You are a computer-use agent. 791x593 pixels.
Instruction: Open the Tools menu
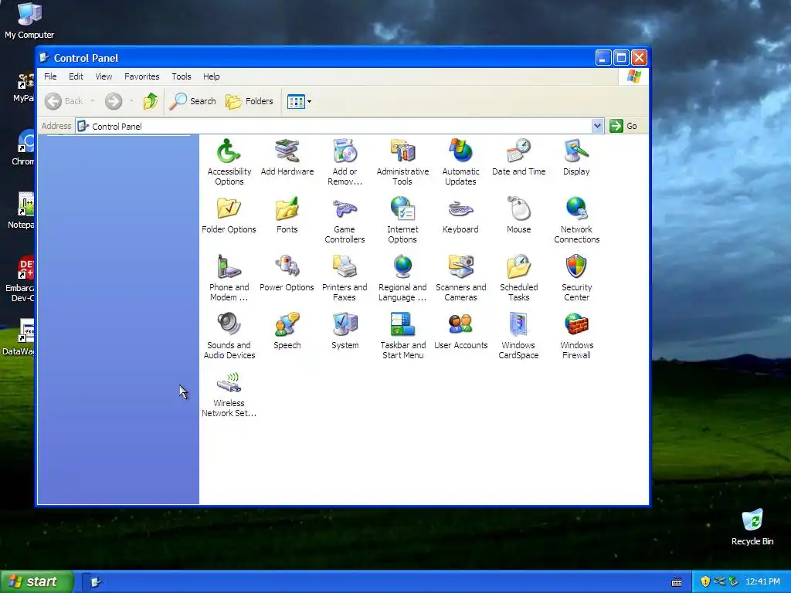click(181, 76)
